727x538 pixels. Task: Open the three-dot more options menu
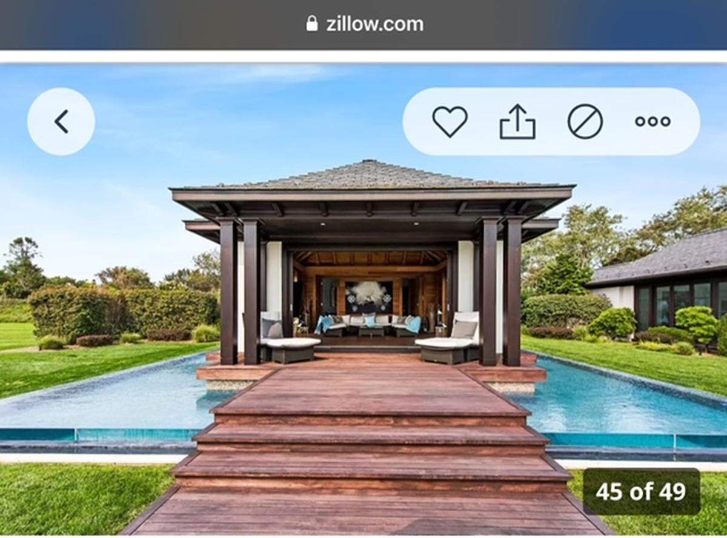point(652,122)
